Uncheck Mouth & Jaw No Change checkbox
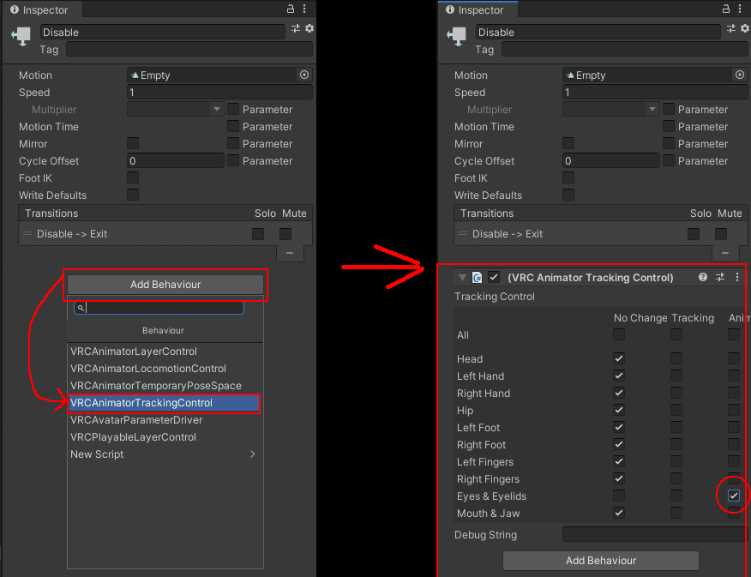The width and height of the screenshot is (751, 577). pyautogui.click(x=619, y=513)
